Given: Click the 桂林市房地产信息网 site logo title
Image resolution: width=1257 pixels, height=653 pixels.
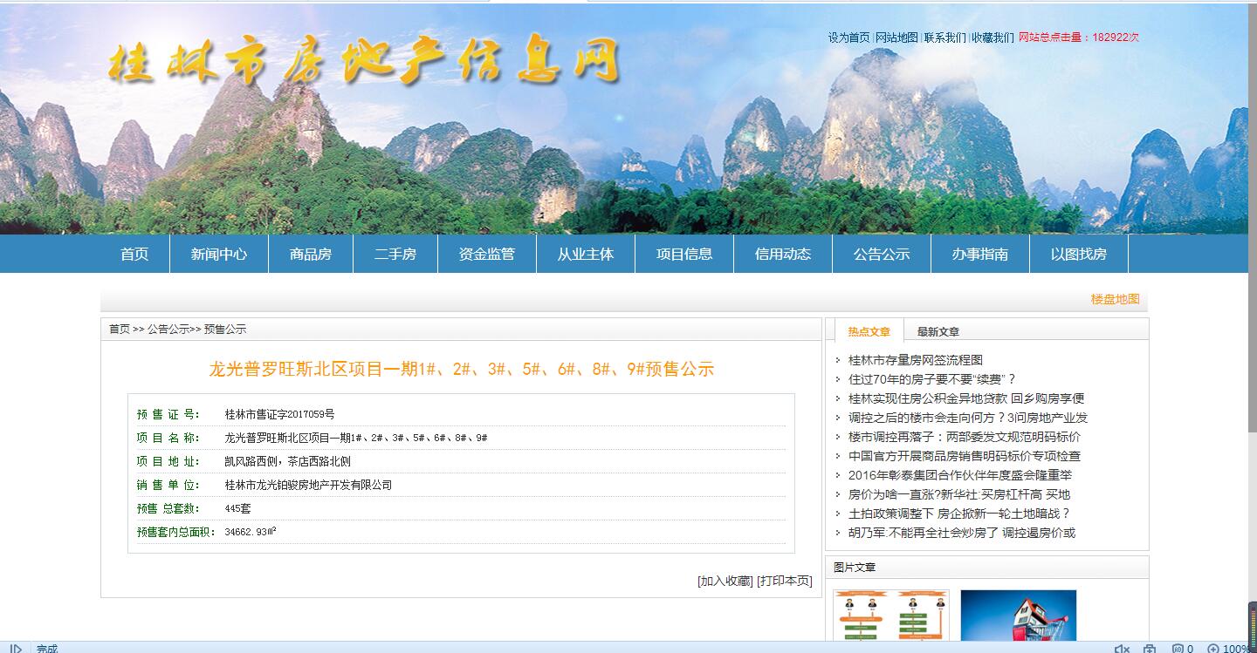Looking at the screenshot, I should click(x=364, y=61).
